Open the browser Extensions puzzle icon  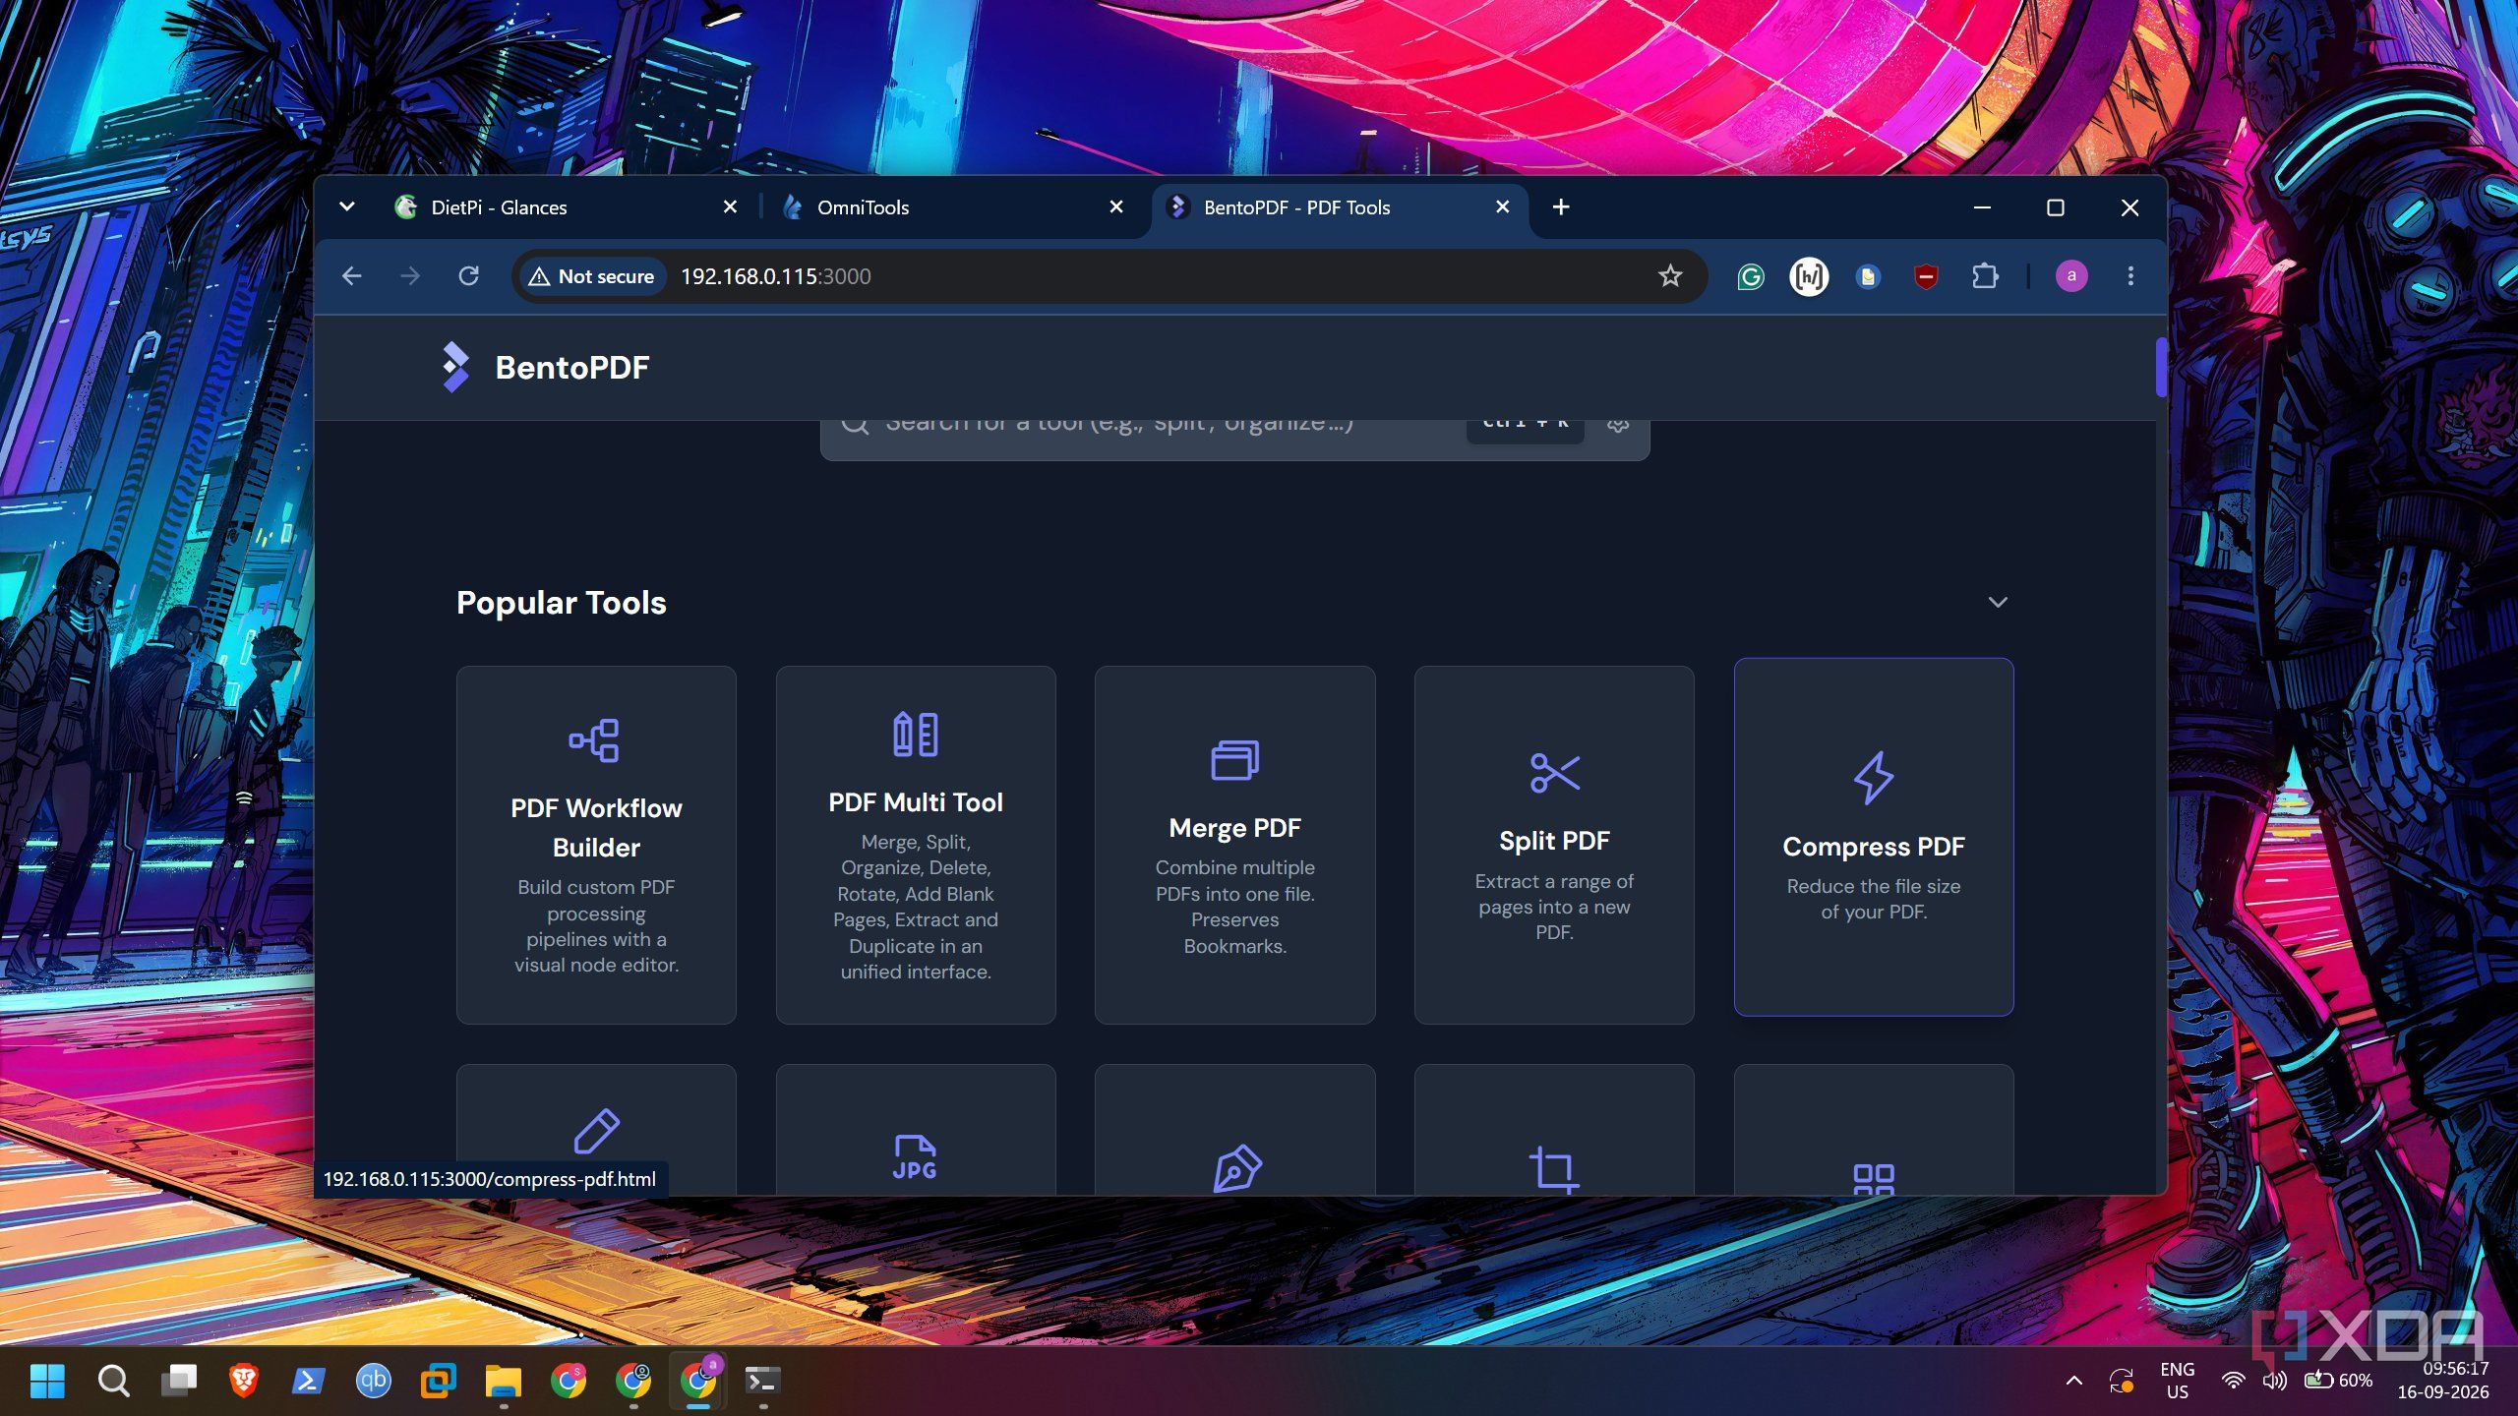click(x=1985, y=276)
